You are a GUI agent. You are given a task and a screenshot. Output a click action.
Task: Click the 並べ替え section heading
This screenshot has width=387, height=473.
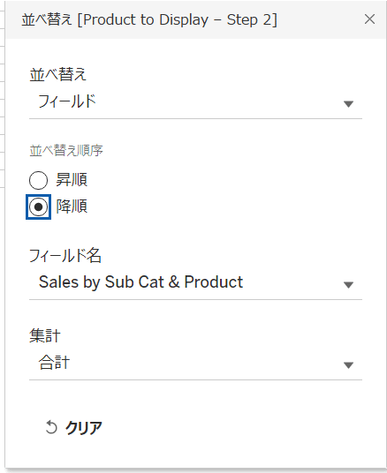[x=58, y=74]
